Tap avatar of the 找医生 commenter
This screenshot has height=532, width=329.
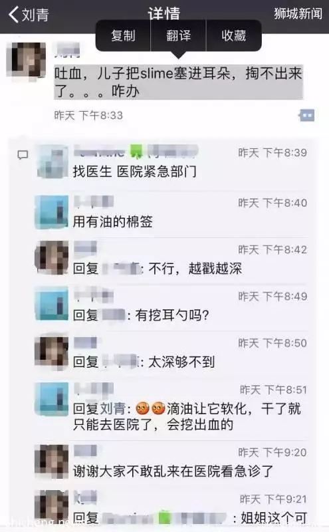(x=52, y=162)
